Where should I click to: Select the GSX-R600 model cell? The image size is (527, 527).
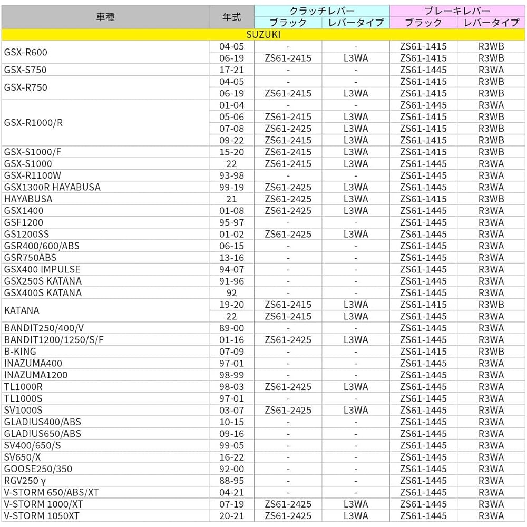105,52
